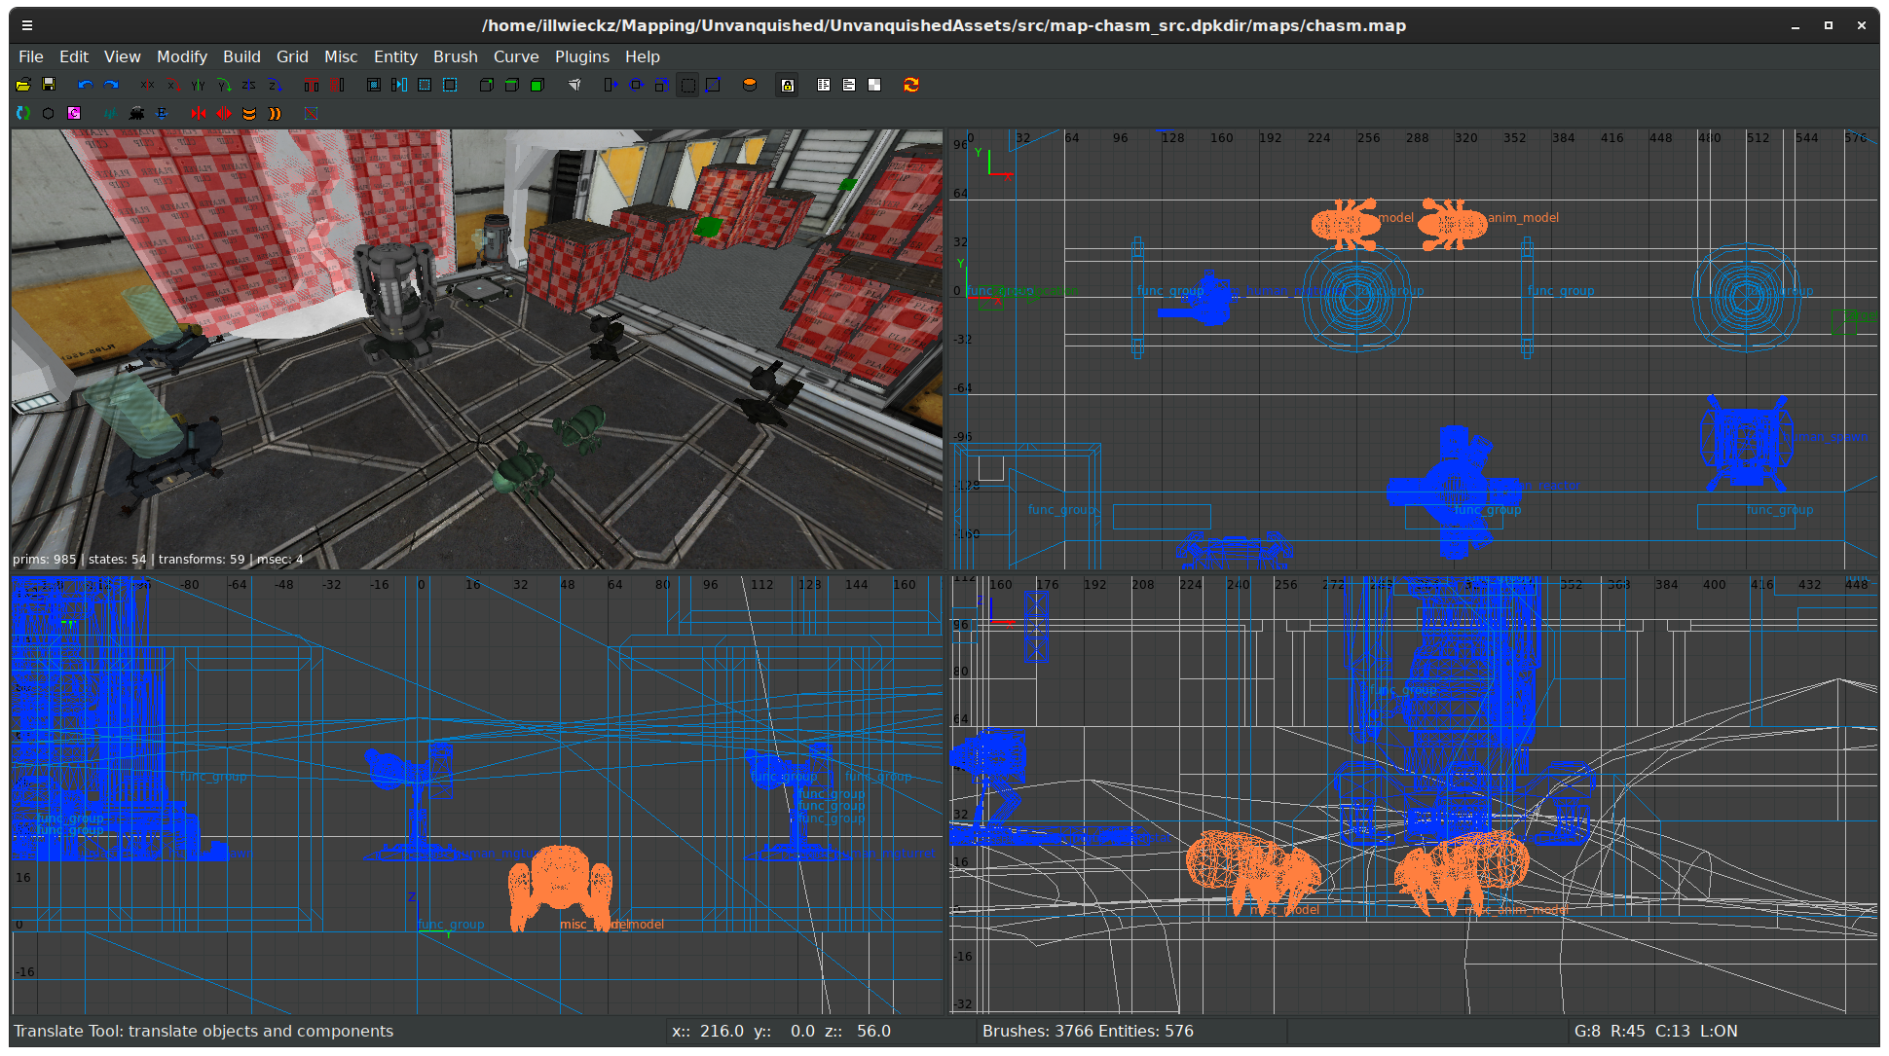The image size is (1889, 1056).
Task: Toggle vertex selection mode cube icon
Action: tap(487, 85)
